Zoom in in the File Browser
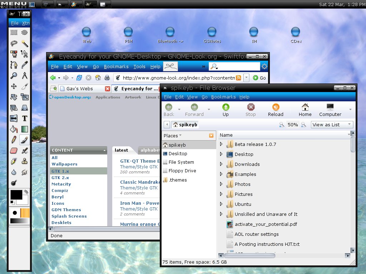 pos(303,125)
